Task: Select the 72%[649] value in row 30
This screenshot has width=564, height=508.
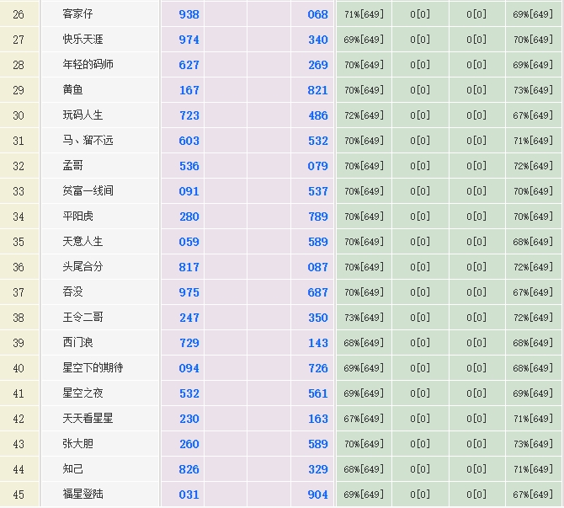Action: point(364,115)
